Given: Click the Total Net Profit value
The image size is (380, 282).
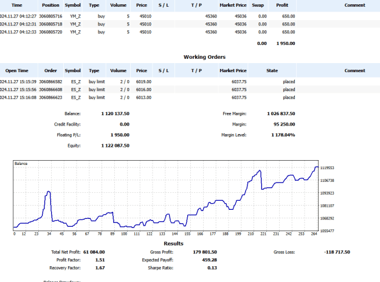Looking at the screenshot, I should click(x=94, y=252).
